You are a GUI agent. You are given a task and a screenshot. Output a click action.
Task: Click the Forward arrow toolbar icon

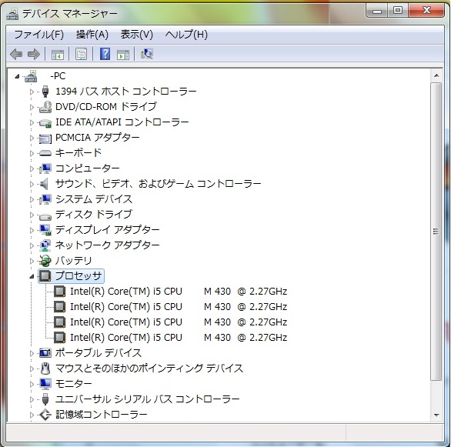34,54
